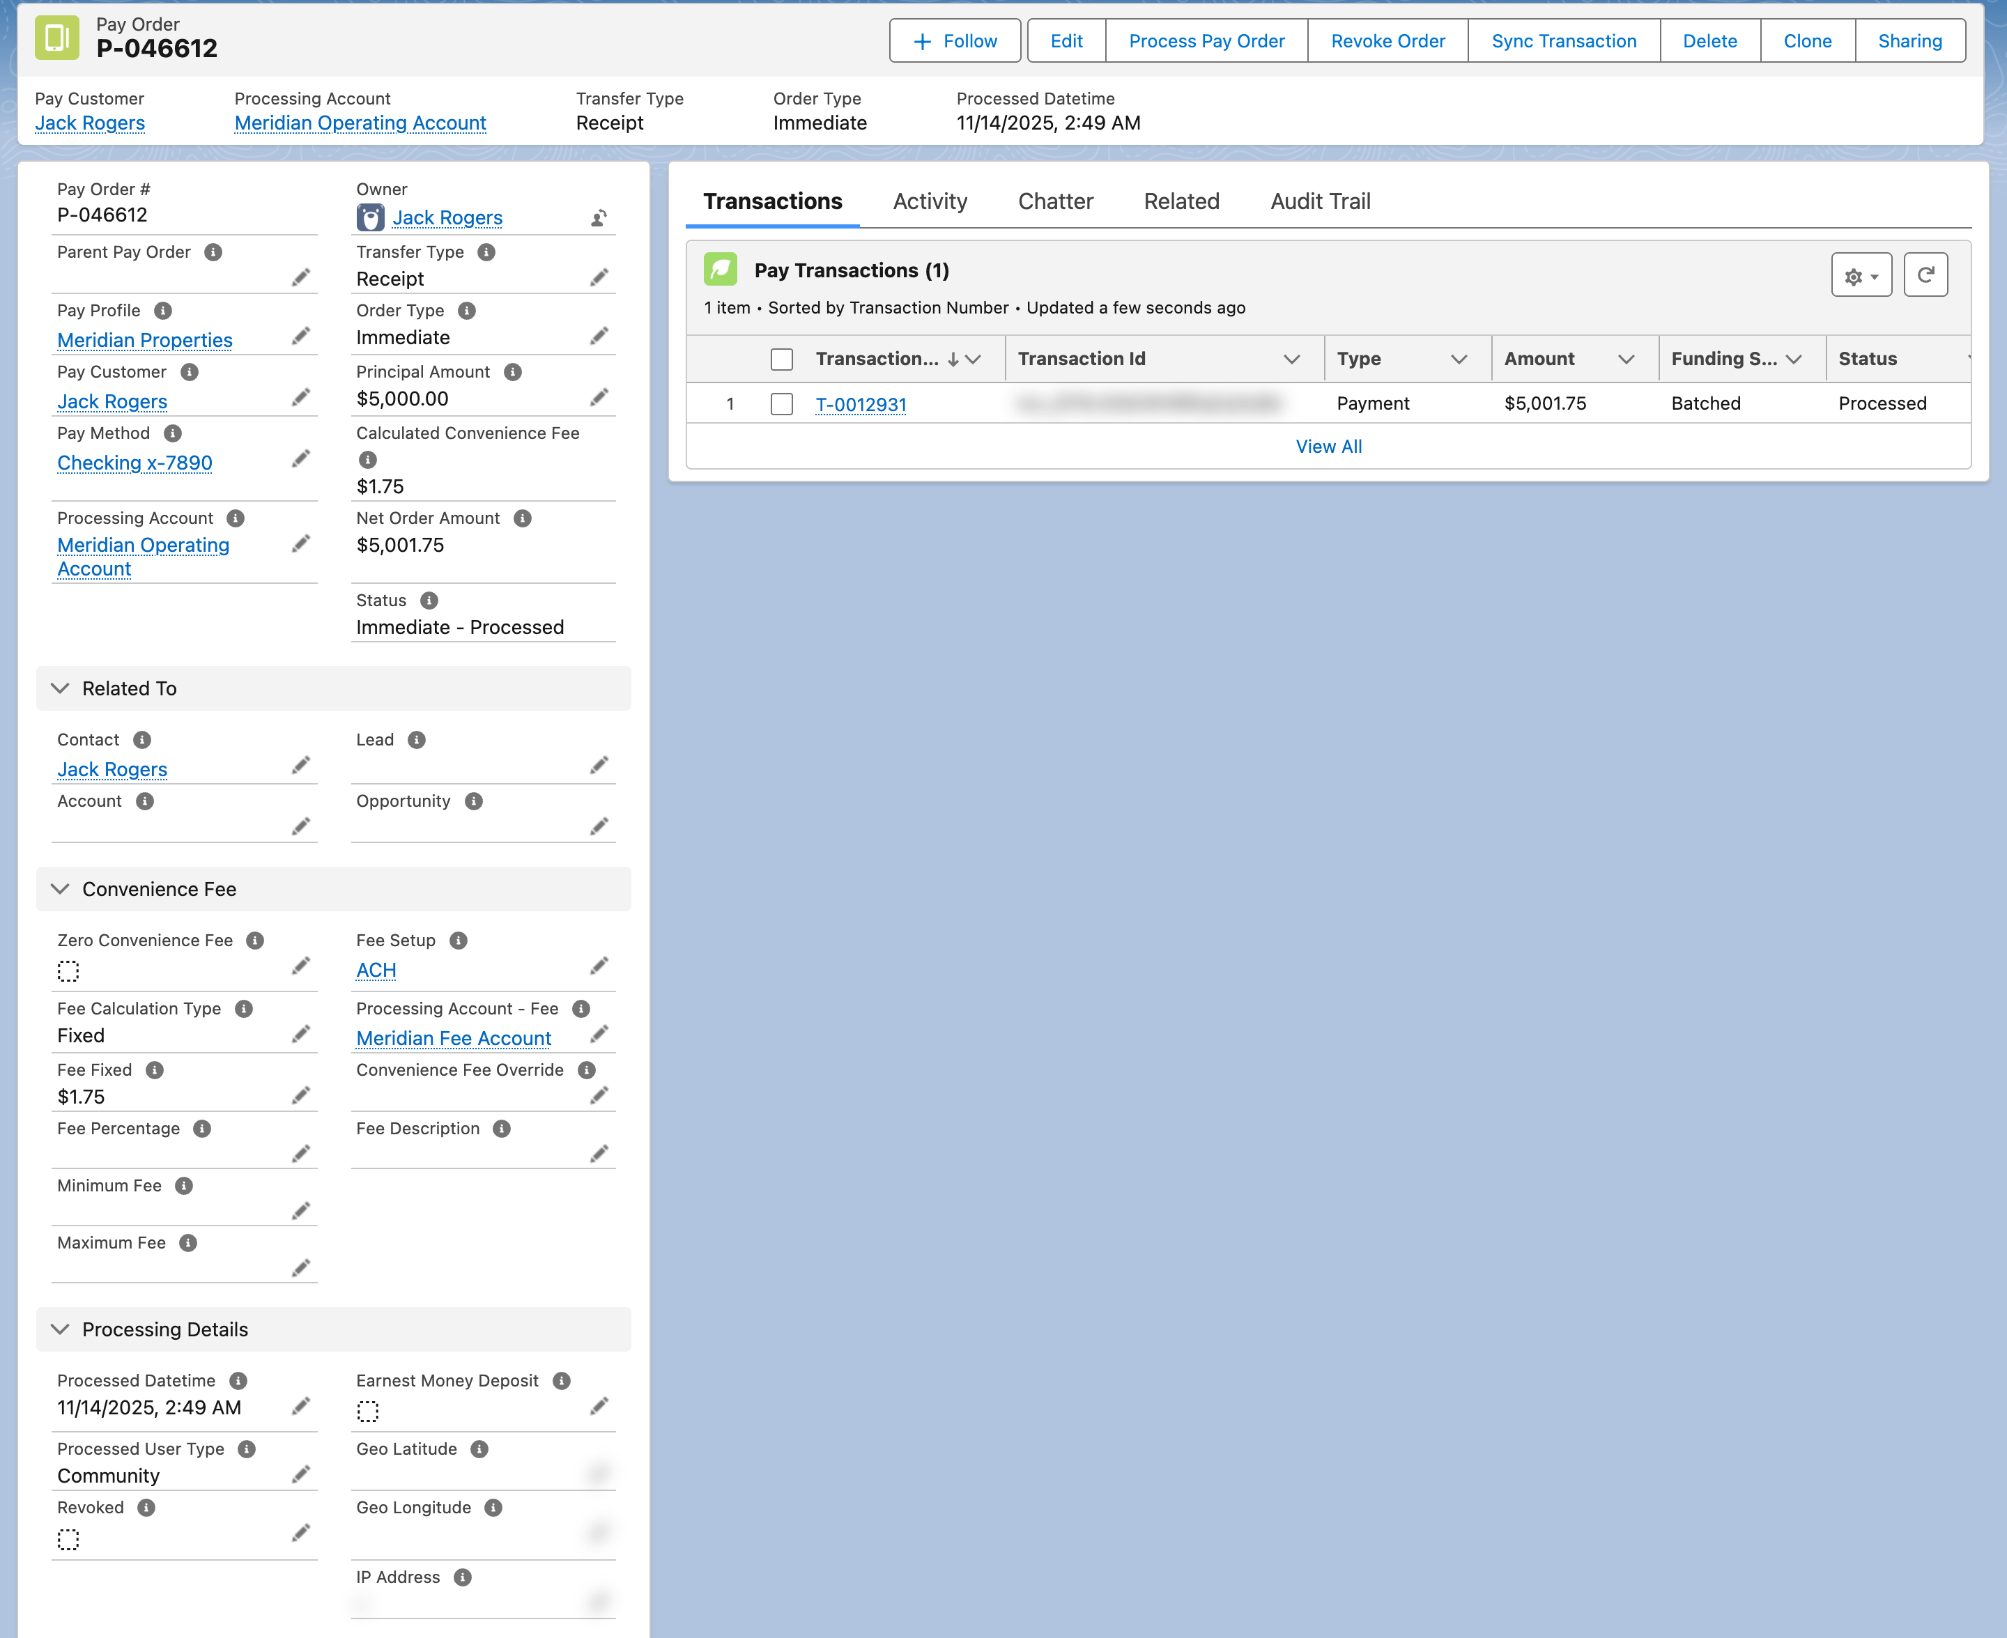This screenshot has width=2007, height=1638.
Task: Edit the Fee Fixed value pencil icon
Action: click(300, 1095)
